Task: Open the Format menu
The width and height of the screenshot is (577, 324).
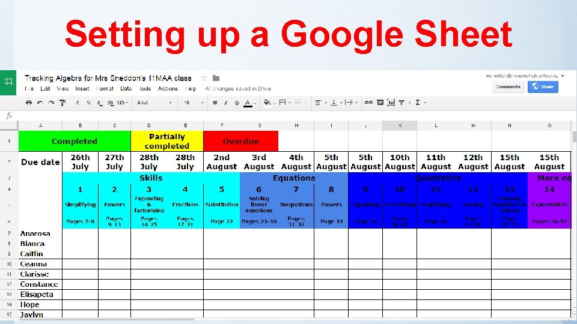Action: (x=105, y=89)
